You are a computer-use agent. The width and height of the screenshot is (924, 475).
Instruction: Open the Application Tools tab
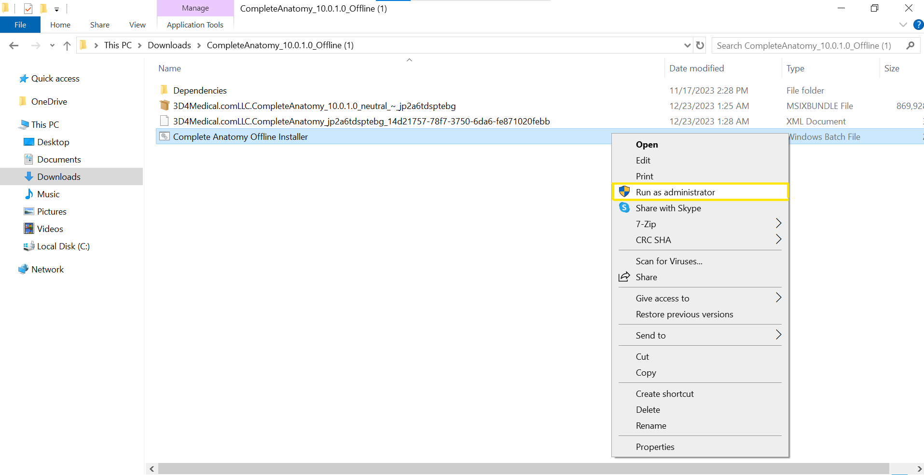coord(195,25)
